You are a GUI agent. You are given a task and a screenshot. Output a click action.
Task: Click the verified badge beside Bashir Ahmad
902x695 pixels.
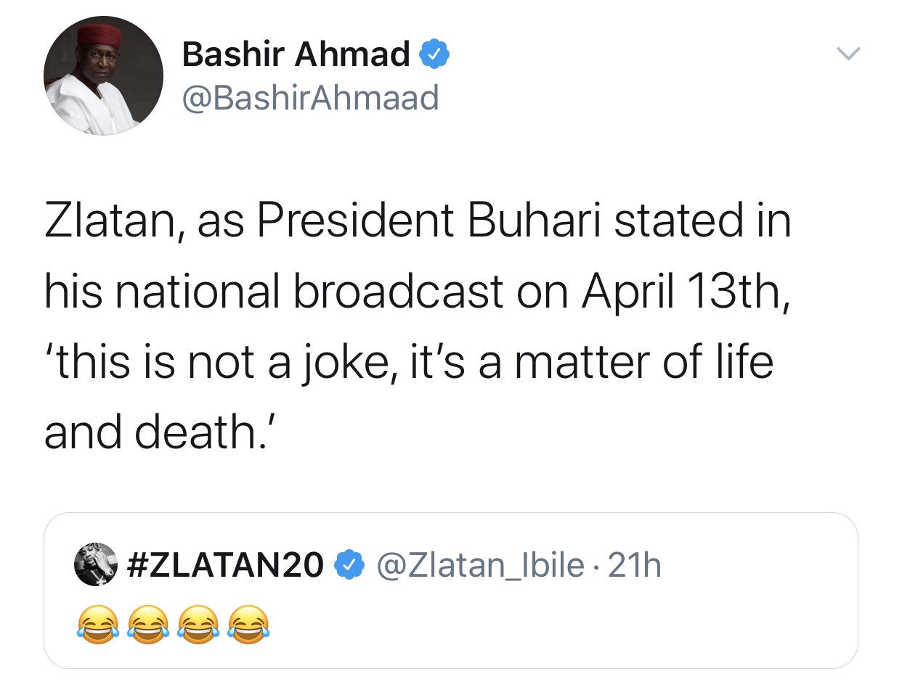tap(435, 55)
